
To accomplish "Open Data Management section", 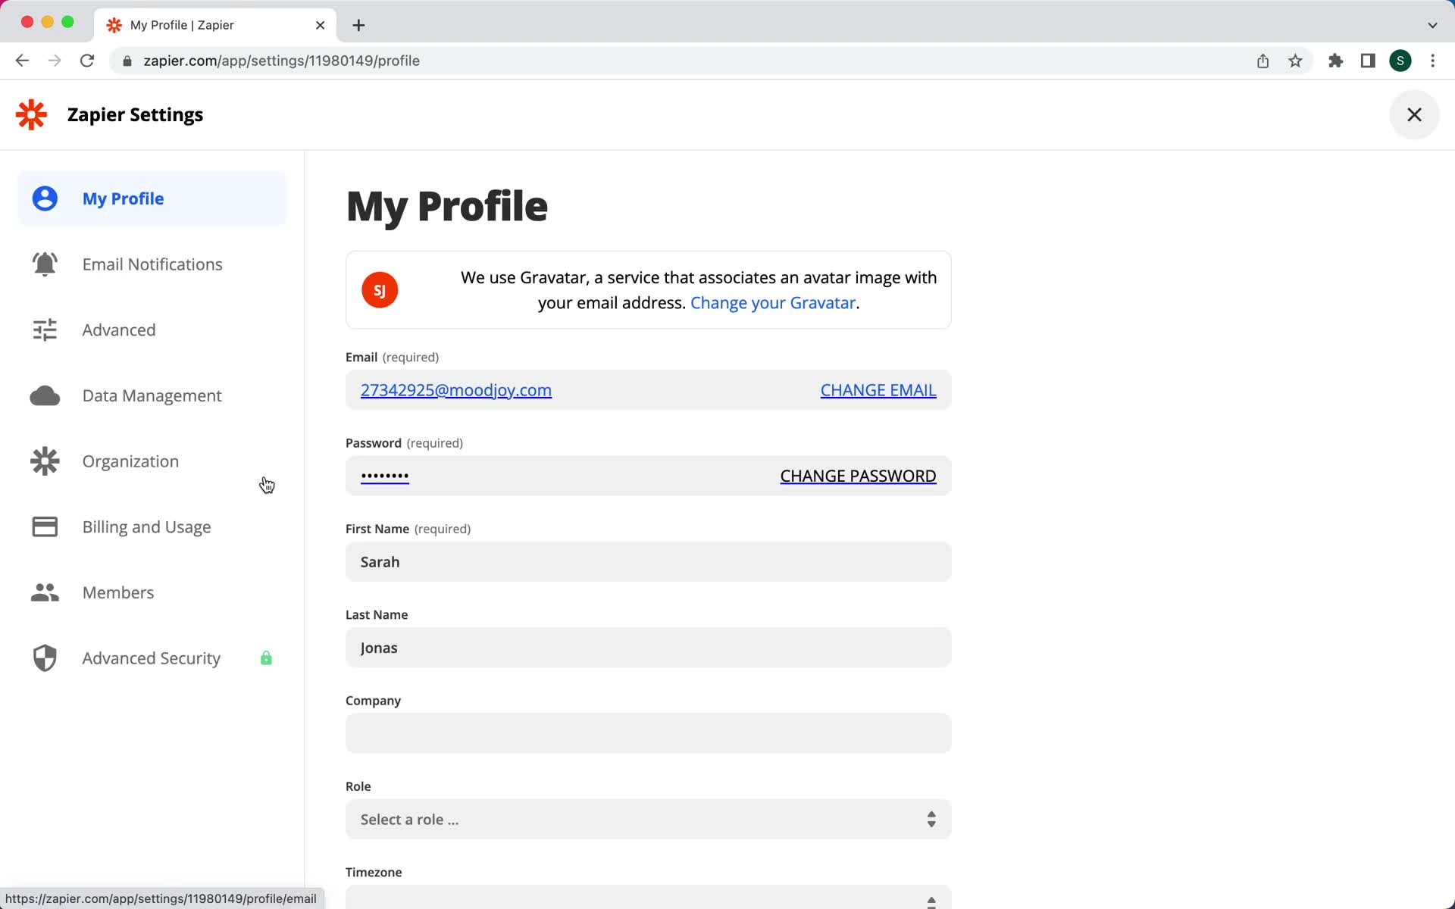I will (x=152, y=395).
